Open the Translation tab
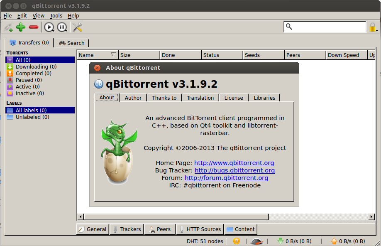The width and height of the screenshot is (381, 246). tap(200, 98)
